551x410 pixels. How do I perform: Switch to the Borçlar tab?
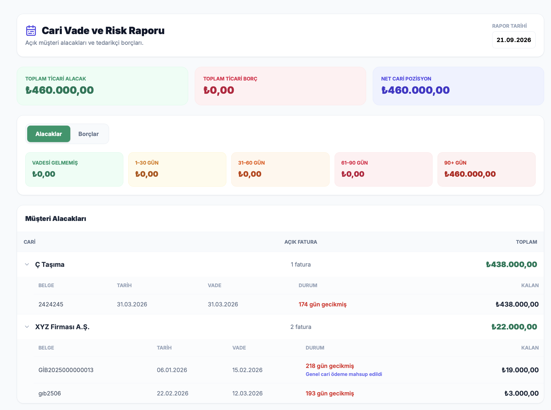88,134
